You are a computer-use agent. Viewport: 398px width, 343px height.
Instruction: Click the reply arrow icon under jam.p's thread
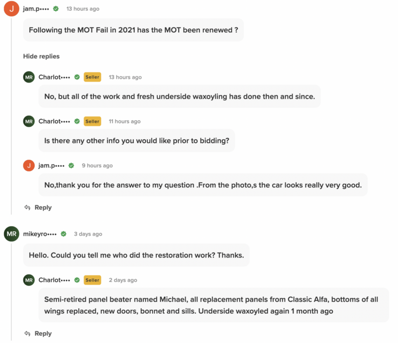tap(27, 208)
